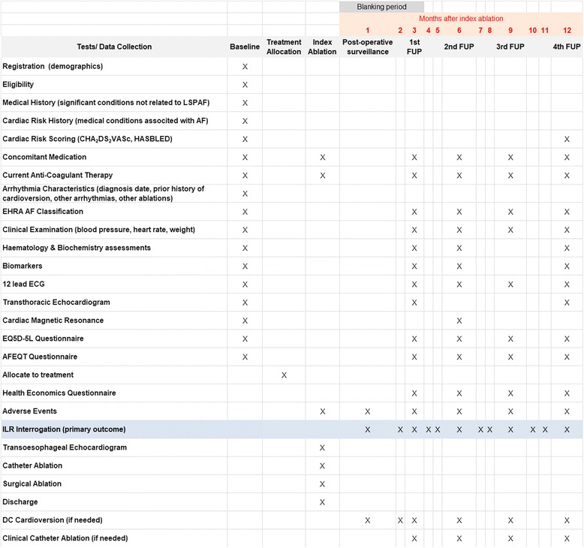Click Cardiac Magnetic Resonance X under month 6
This screenshot has height=548, width=584.
click(459, 321)
